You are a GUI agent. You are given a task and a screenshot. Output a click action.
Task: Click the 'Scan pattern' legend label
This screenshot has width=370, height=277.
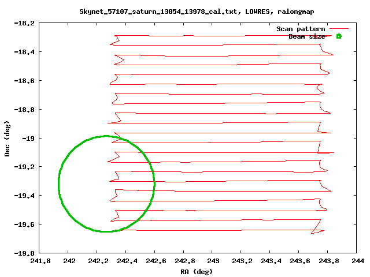pos(301,29)
